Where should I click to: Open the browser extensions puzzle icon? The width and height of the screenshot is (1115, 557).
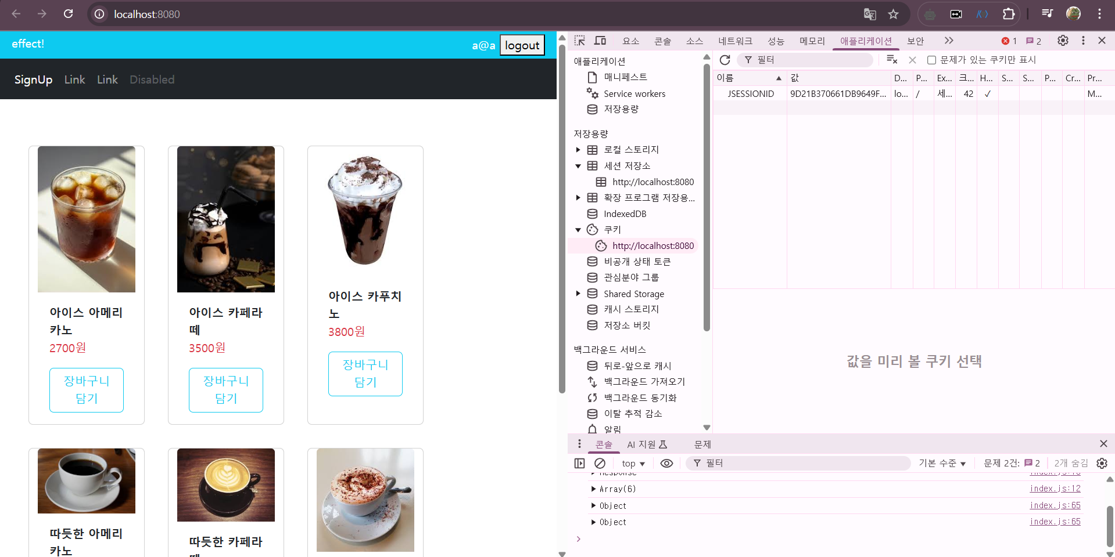click(x=1009, y=14)
